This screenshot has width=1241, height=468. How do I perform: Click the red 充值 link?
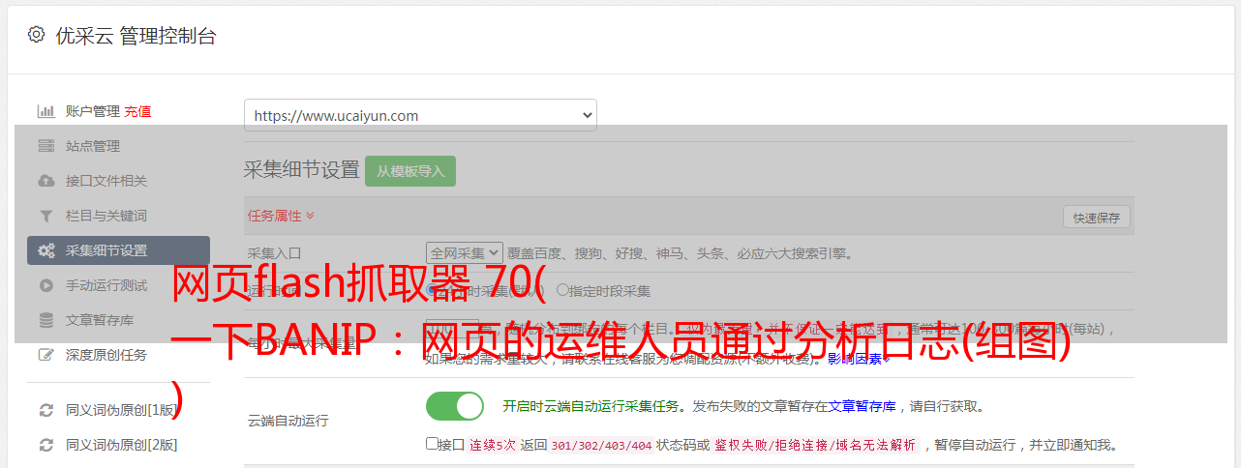pos(137,111)
